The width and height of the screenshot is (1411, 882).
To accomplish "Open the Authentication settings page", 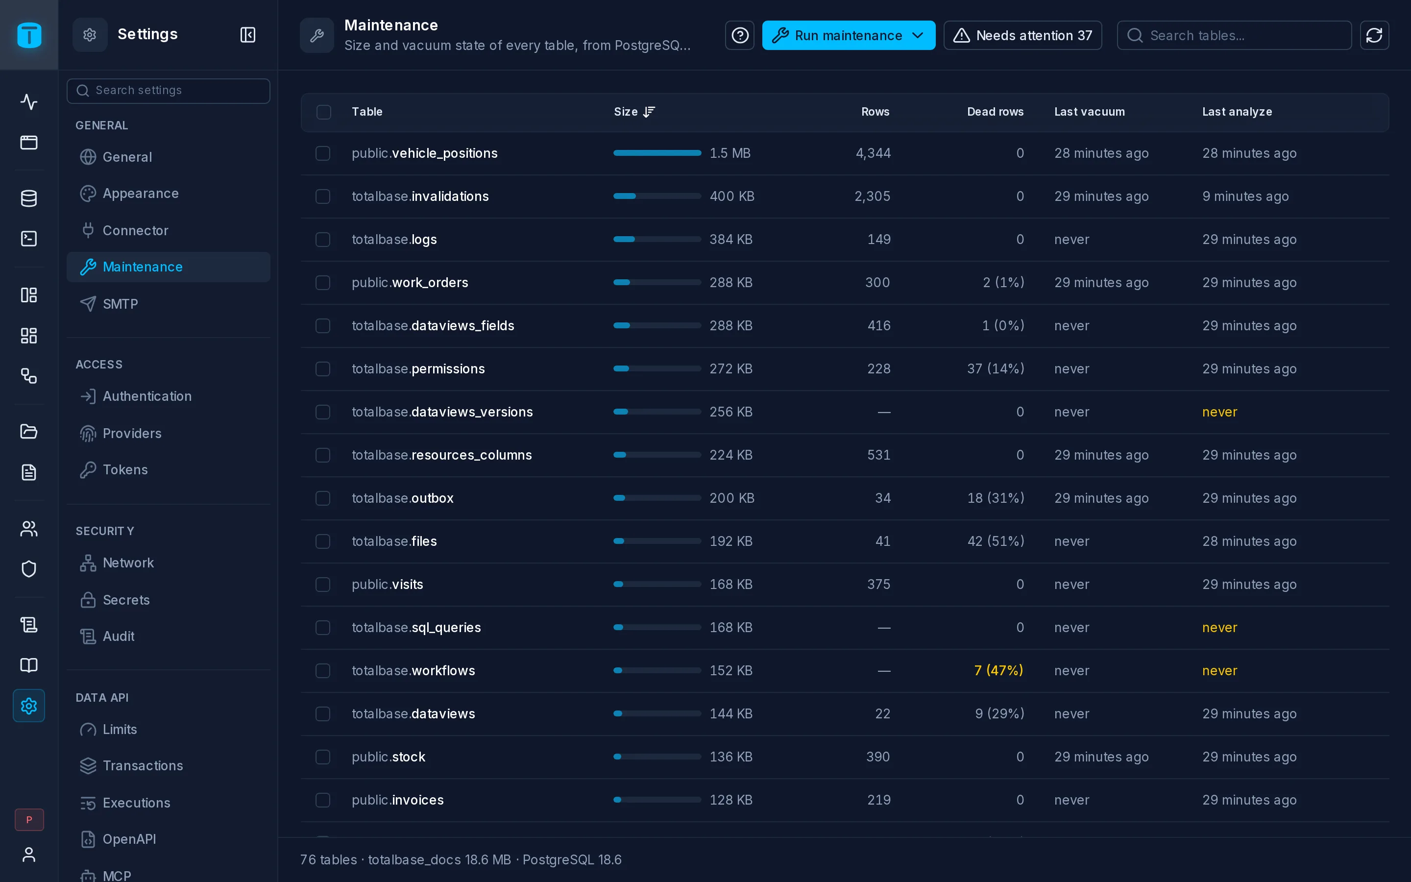I will (169, 396).
